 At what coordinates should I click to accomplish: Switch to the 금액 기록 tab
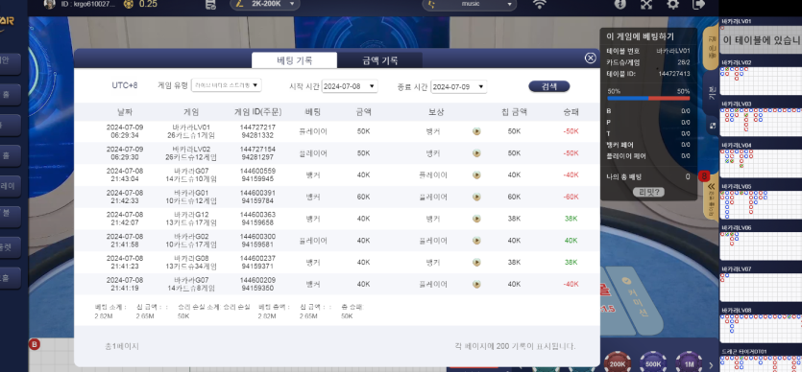click(x=379, y=60)
